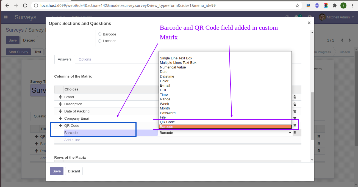
Task: Switch to the Options tab
Action: pos(85,59)
